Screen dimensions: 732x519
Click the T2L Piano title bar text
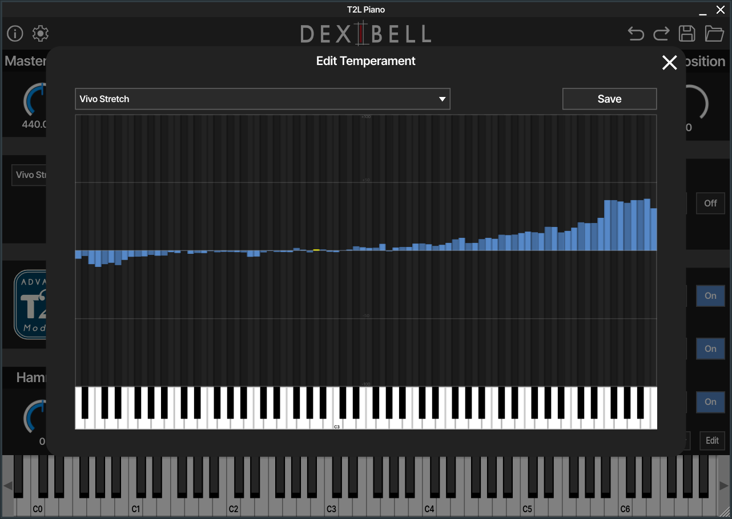coord(365,9)
